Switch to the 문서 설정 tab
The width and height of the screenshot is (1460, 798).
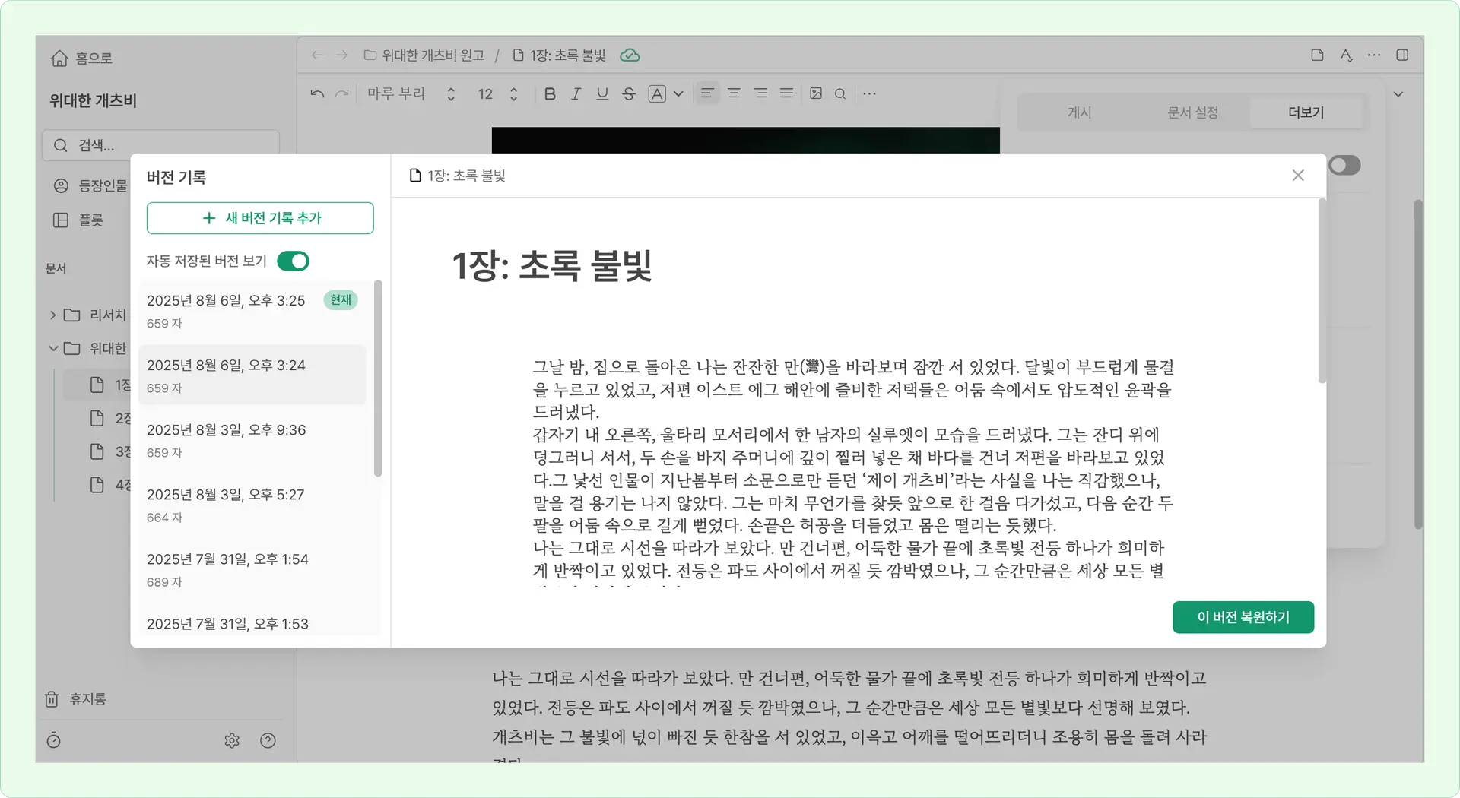pyautogui.click(x=1192, y=112)
